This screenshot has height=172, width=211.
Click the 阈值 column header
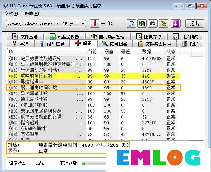(111, 52)
